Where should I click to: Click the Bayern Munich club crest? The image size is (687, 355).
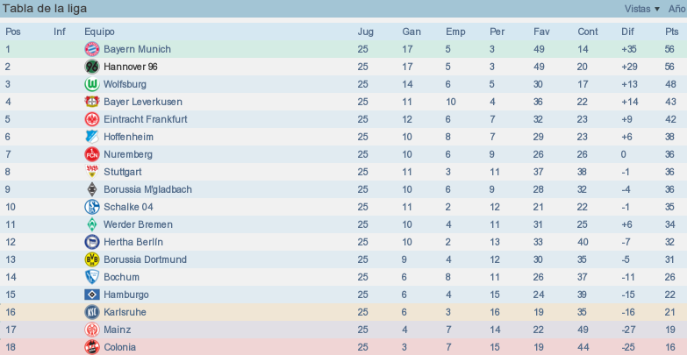point(92,49)
